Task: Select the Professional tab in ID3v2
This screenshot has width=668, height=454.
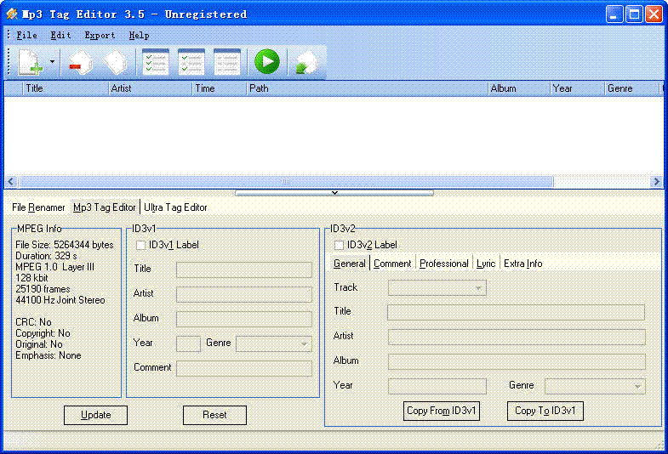Action: 444,264
